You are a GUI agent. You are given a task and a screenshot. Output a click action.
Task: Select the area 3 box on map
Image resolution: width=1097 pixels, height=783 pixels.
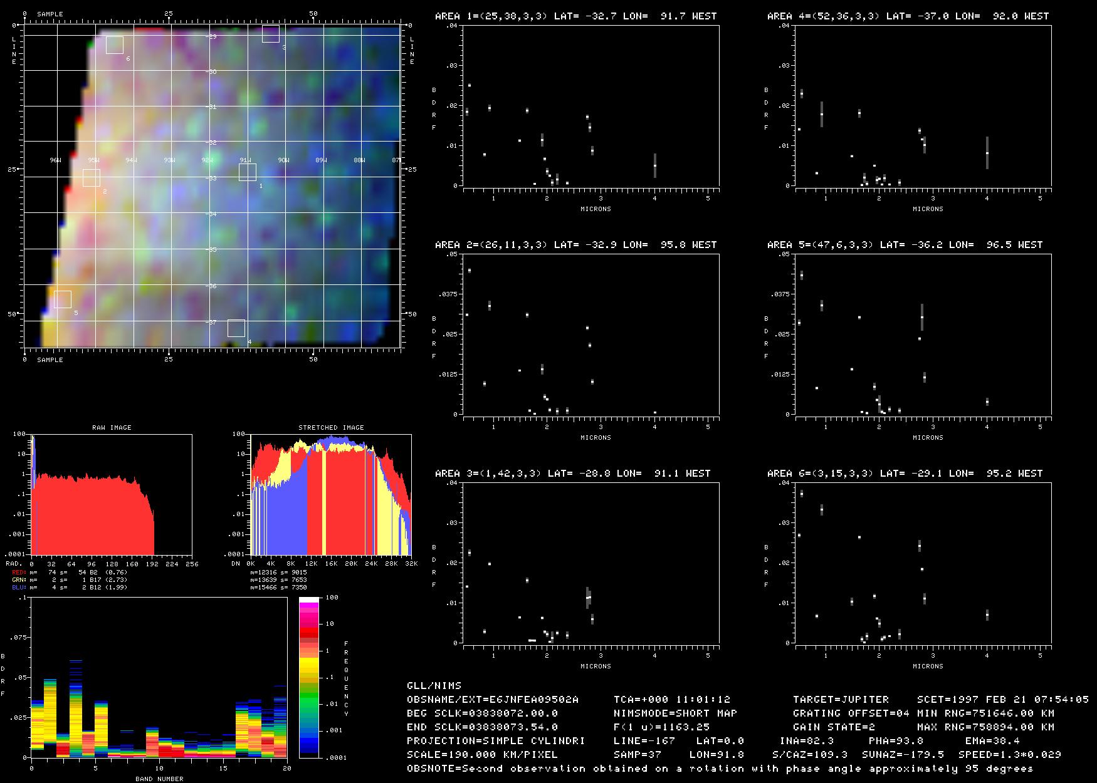coord(271,34)
